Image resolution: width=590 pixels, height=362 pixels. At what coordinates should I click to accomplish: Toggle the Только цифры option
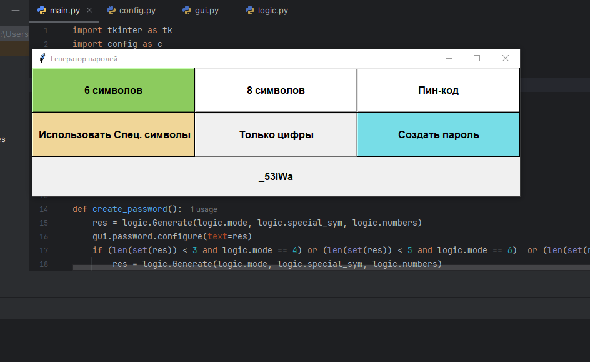click(x=276, y=134)
